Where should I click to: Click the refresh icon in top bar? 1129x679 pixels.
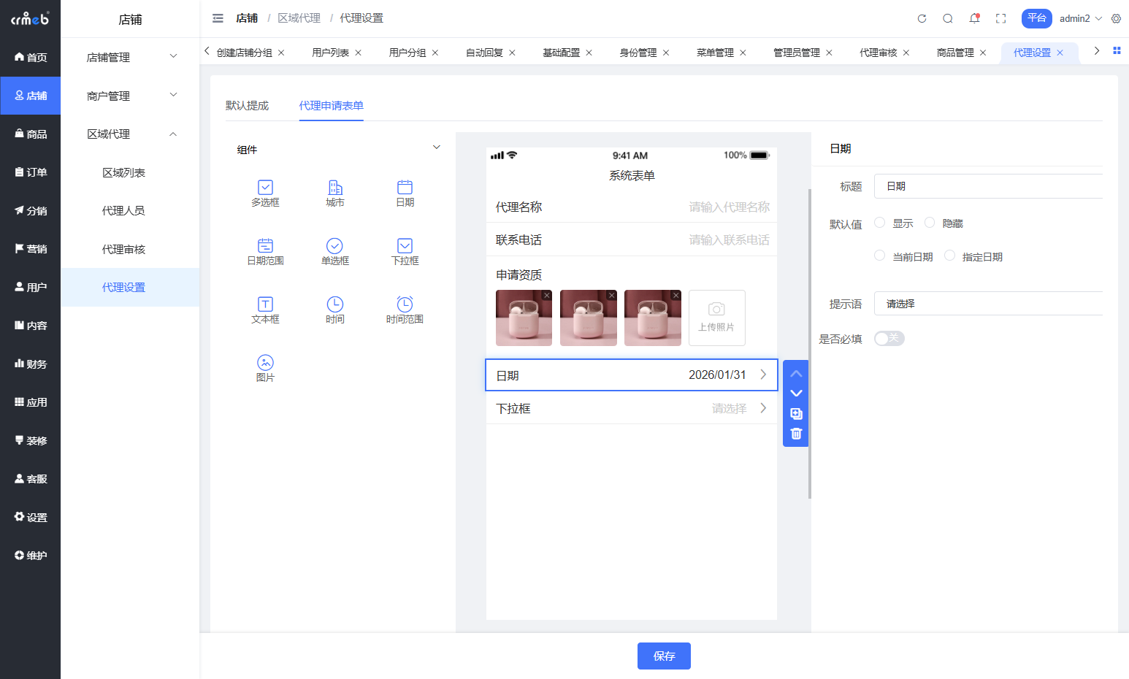[x=922, y=19]
